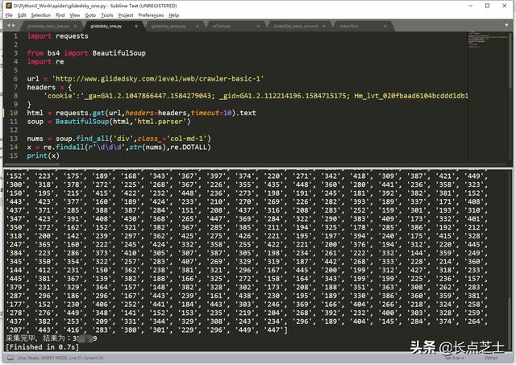Click 'print(x)' on line 15
516x365 pixels.
[43, 156]
